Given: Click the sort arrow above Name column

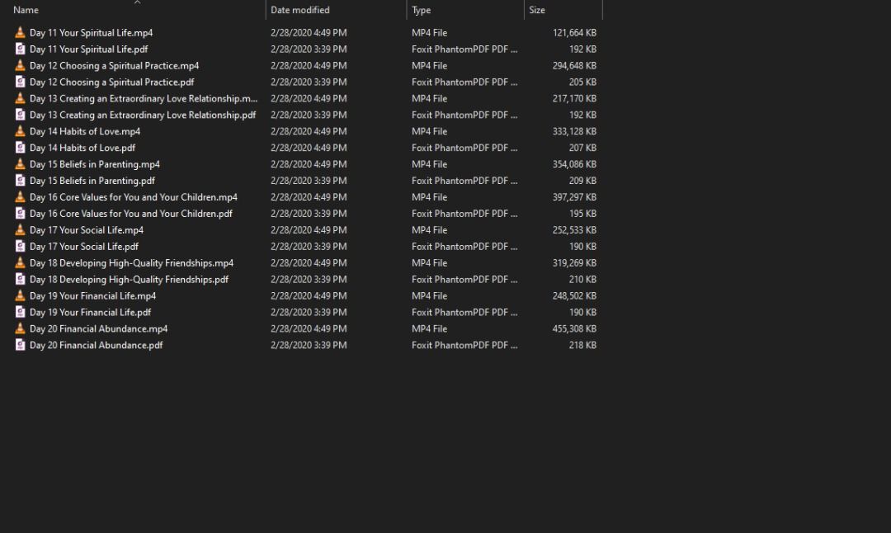Looking at the screenshot, I should click(x=137, y=2).
